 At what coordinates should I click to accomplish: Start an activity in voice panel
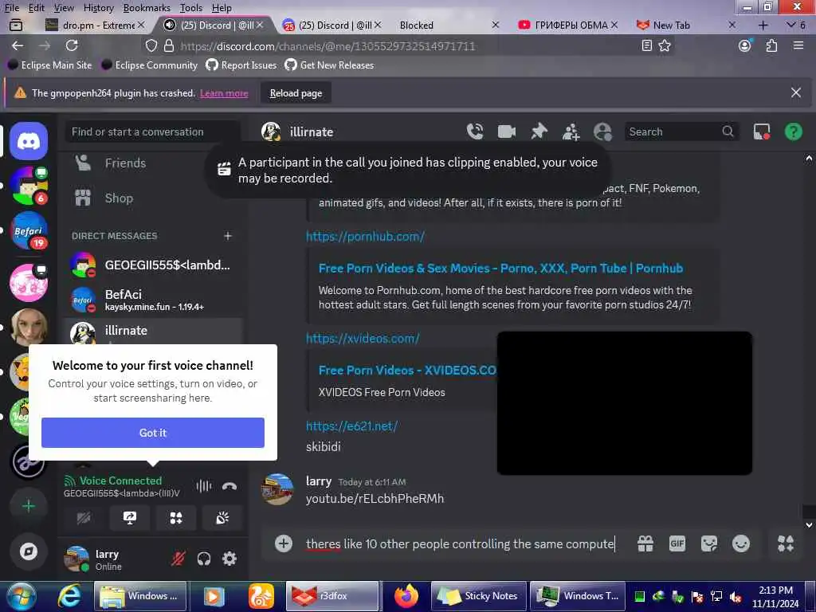pyautogui.click(x=176, y=518)
